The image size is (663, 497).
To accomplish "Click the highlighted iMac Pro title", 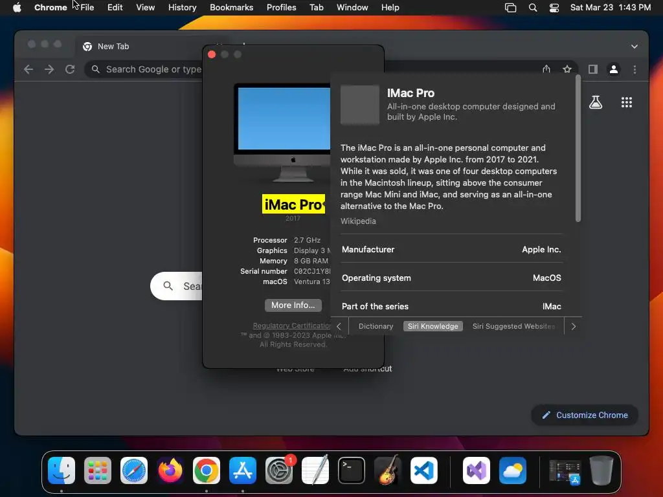I will 293,204.
